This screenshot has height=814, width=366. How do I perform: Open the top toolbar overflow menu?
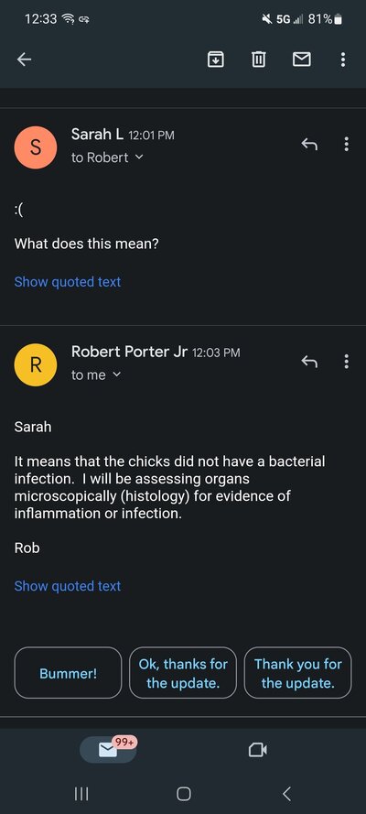point(343,60)
